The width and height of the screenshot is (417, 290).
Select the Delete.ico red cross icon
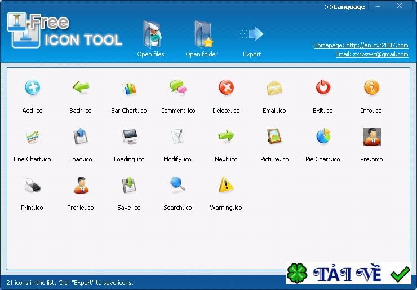pyautogui.click(x=227, y=87)
